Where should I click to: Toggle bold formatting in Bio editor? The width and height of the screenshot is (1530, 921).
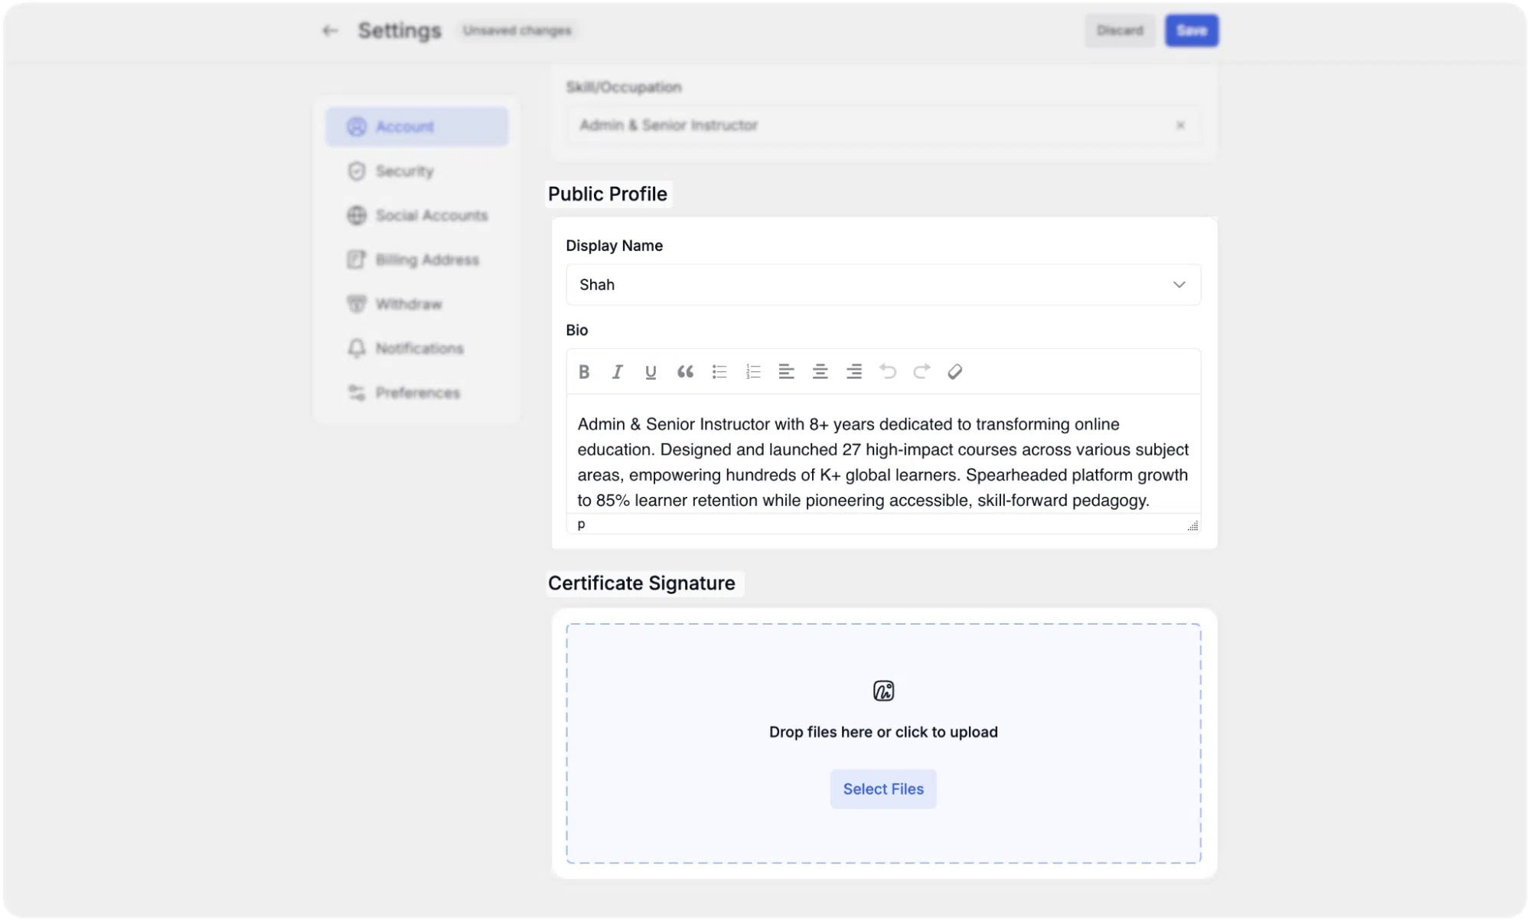[x=584, y=372]
